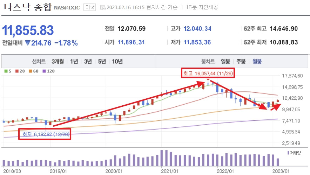Click the down triangle next to 214.76

pyautogui.click(x=28, y=43)
